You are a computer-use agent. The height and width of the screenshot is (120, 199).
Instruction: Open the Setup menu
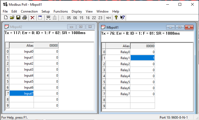click(46, 11)
